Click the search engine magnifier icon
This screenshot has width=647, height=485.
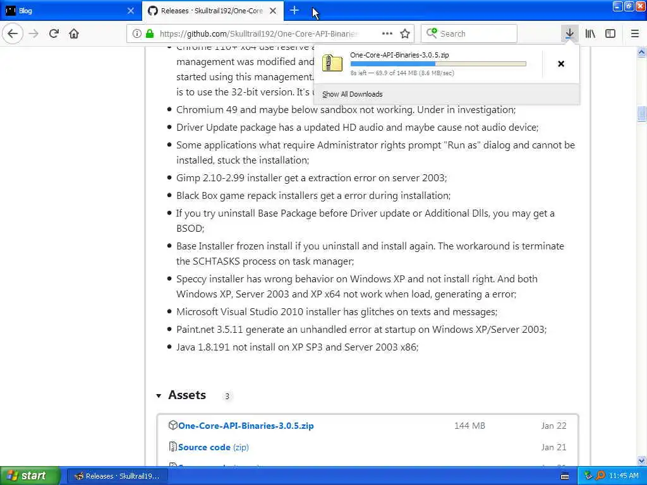(431, 33)
